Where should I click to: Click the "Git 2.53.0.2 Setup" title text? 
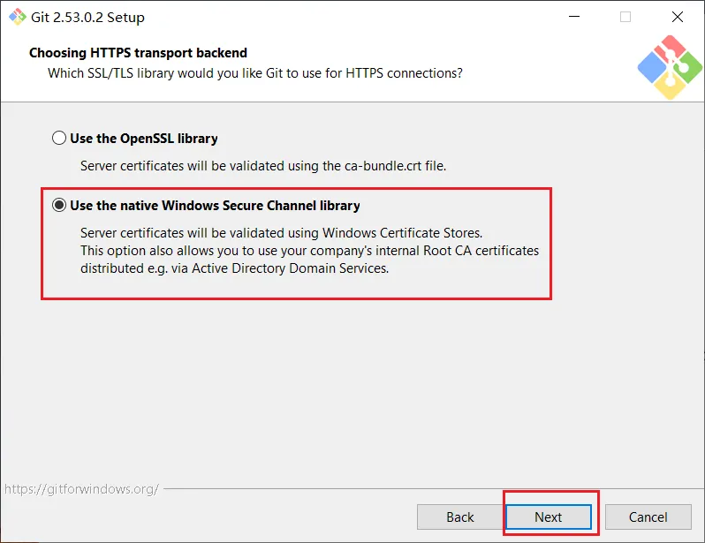point(87,18)
